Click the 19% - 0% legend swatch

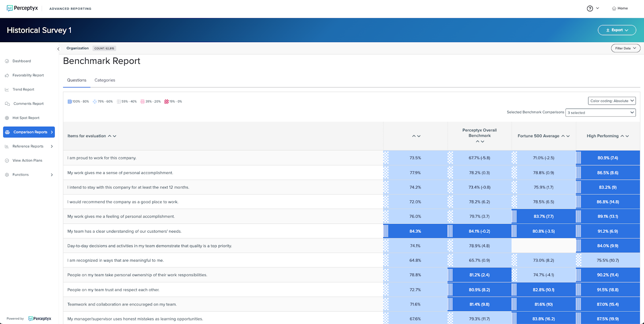click(166, 102)
